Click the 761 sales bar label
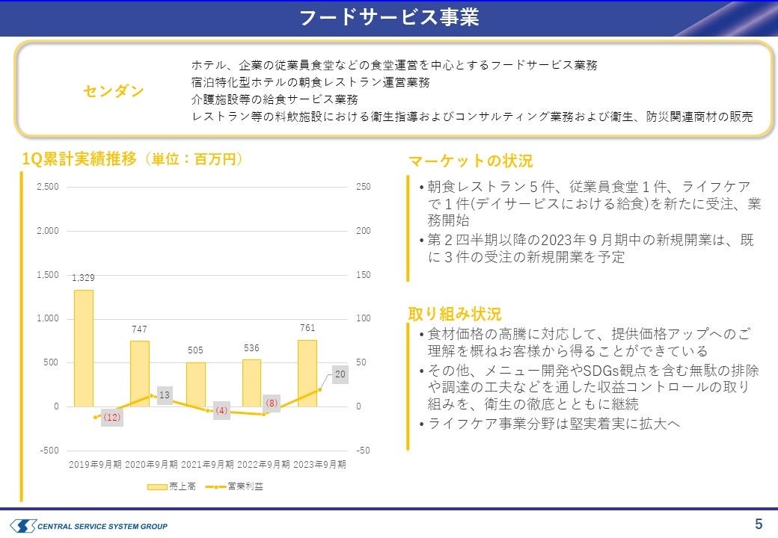This screenshot has width=778, height=538. pyautogui.click(x=307, y=328)
